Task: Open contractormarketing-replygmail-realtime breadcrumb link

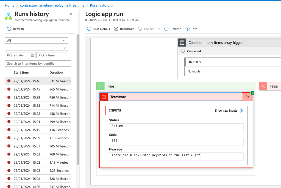Action: coord(52,5)
